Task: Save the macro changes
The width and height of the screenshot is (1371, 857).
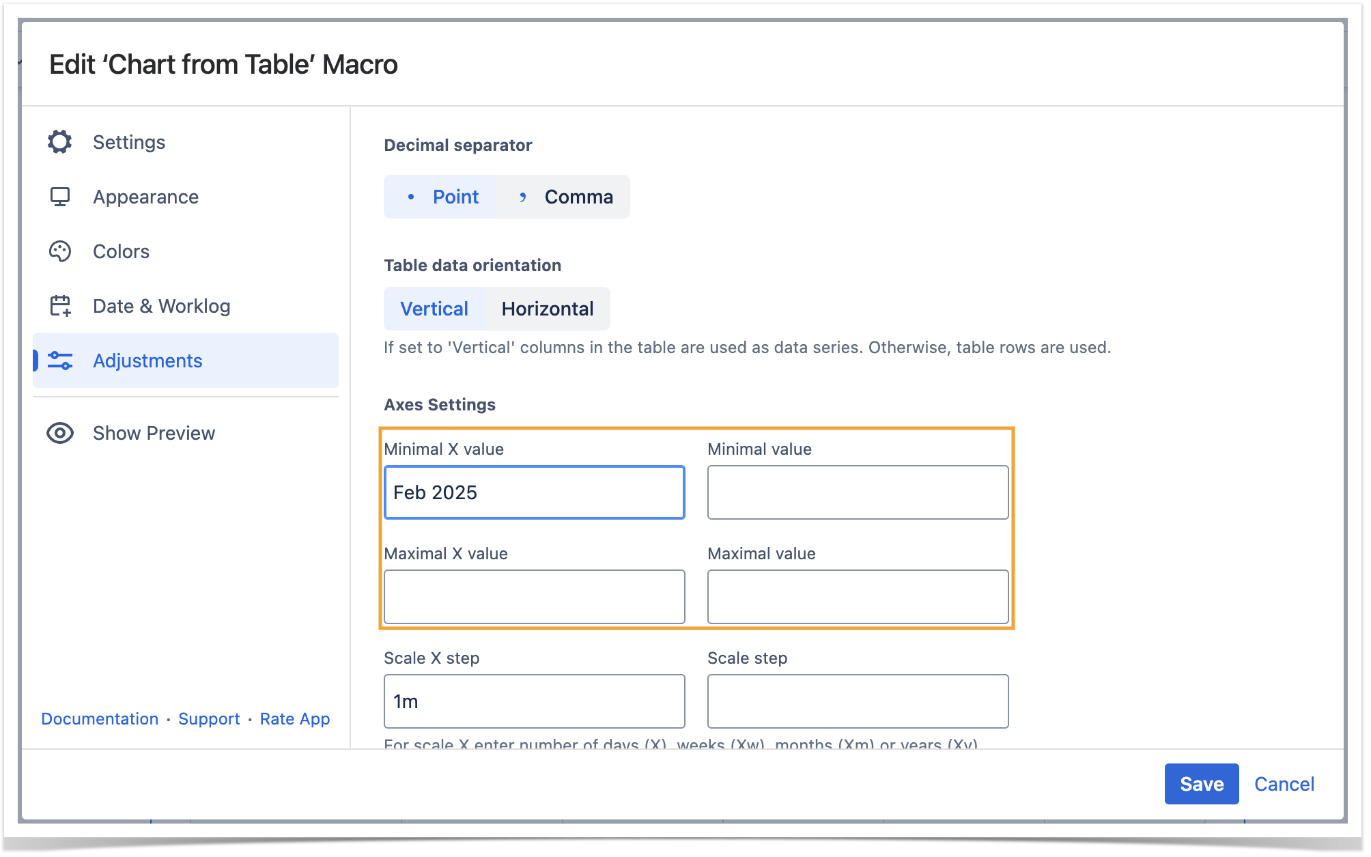Action: (1201, 784)
